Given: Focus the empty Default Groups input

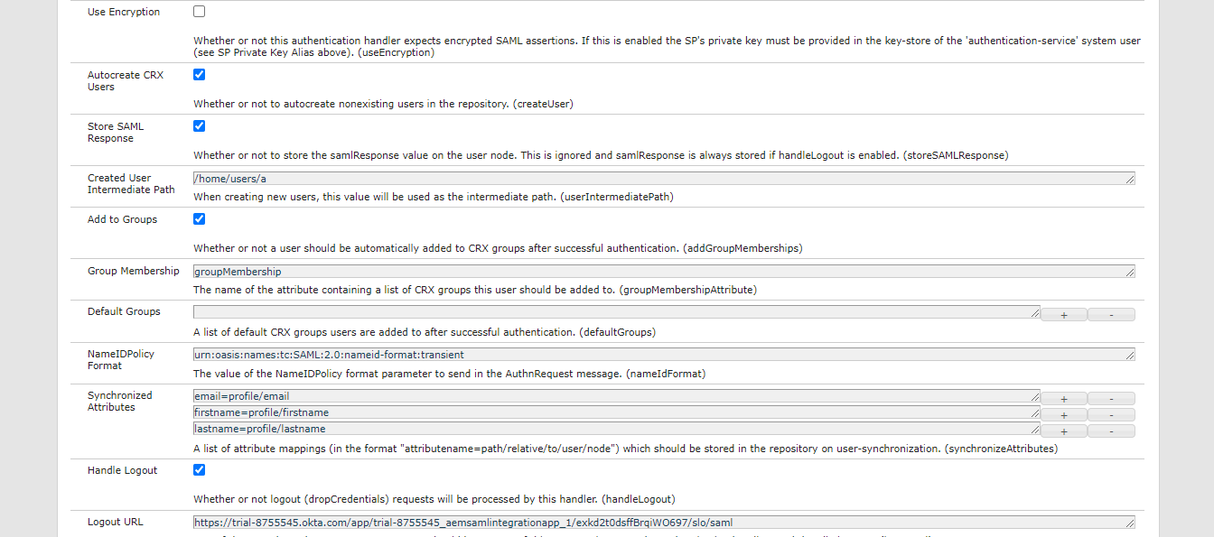Looking at the screenshot, I should pyautogui.click(x=542, y=311).
